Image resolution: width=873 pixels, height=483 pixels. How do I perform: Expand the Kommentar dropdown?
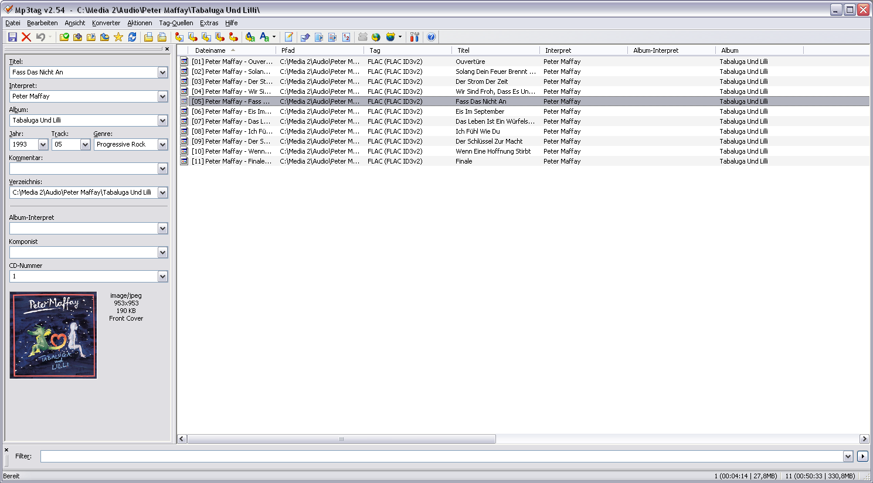click(x=162, y=168)
